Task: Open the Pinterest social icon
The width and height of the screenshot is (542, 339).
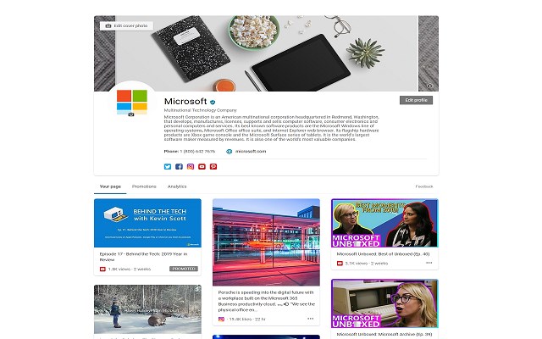Action: tap(213, 167)
